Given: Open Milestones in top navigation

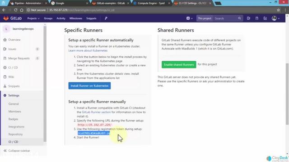Looking at the screenshot, I should [76, 18].
